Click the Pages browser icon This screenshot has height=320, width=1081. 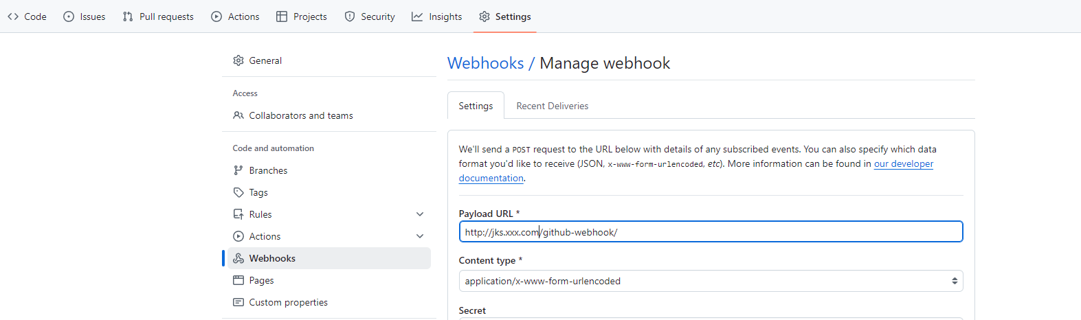[x=238, y=280]
